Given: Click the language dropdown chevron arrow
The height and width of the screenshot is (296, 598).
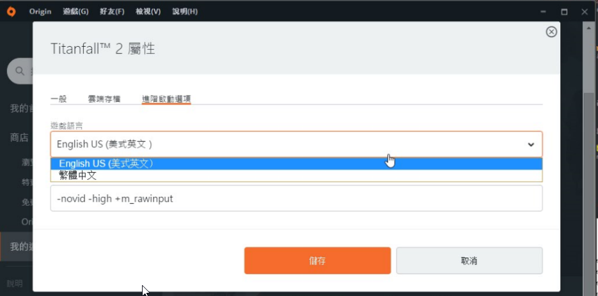Looking at the screenshot, I should [530, 144].
